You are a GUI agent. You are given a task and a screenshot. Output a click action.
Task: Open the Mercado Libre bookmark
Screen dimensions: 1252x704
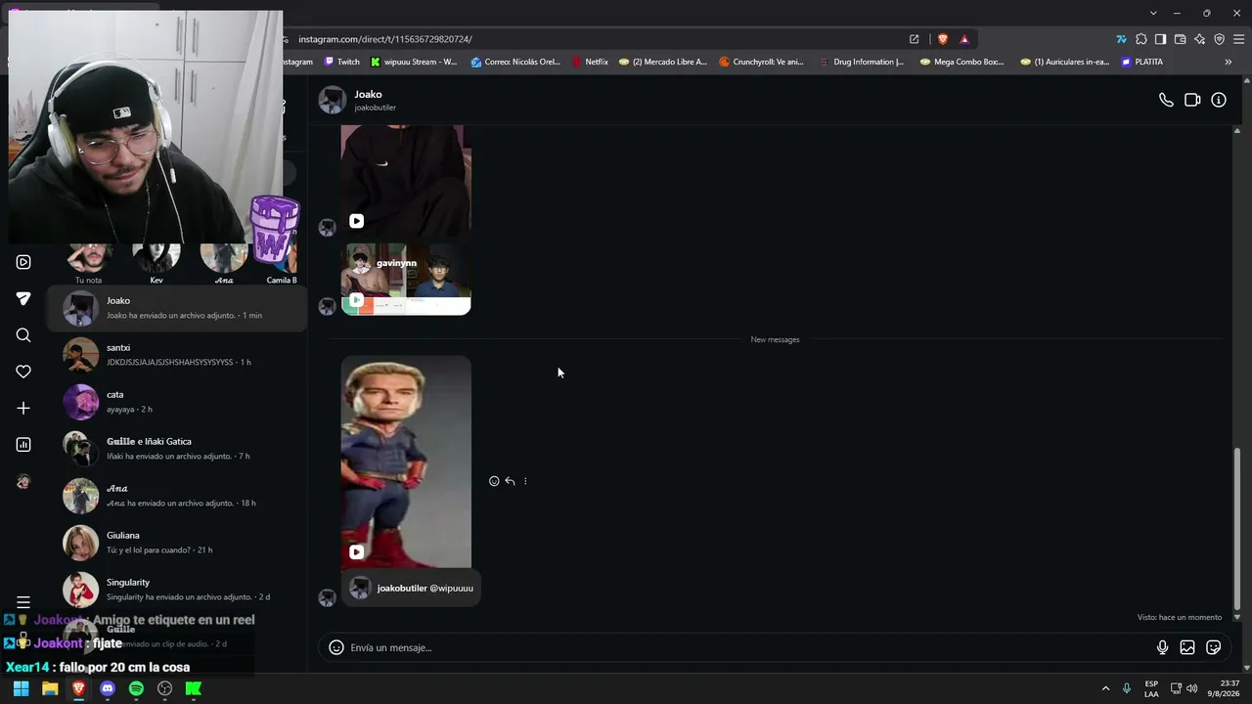pos(663,62)
